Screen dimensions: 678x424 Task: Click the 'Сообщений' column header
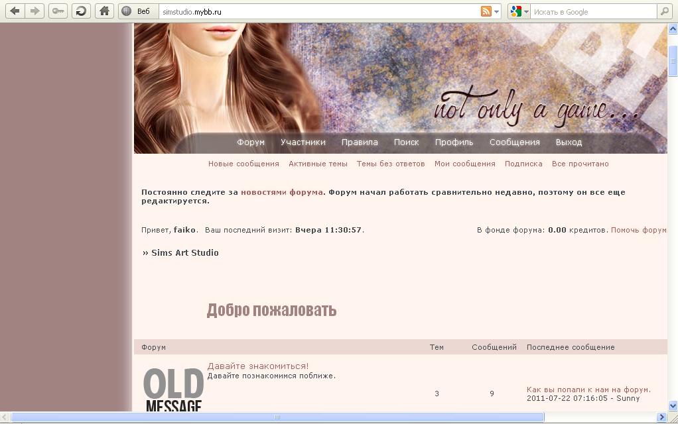tap(494, 347)
